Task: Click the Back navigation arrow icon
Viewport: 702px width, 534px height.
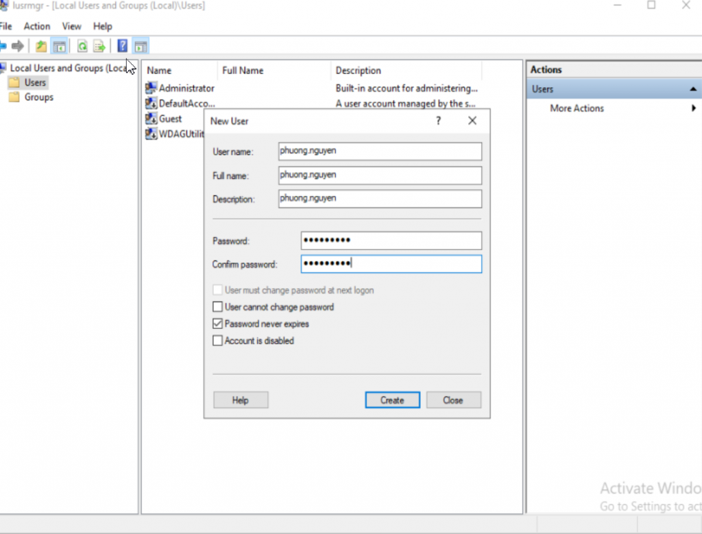Action: [x=4, y=46]
